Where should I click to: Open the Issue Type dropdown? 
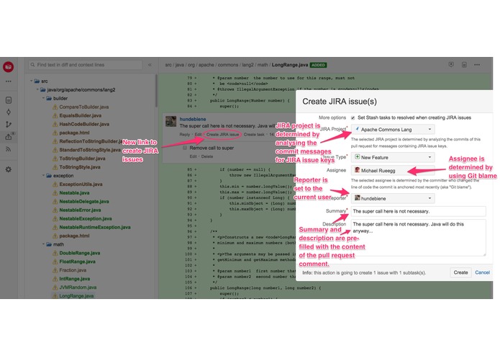393,157
